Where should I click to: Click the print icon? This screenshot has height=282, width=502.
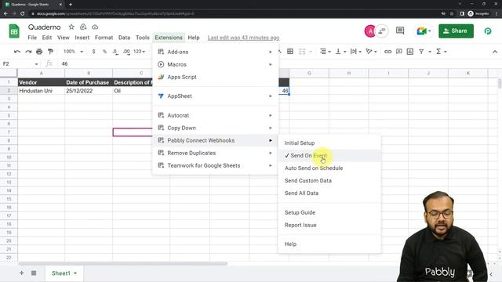click(x=39, y=52)
